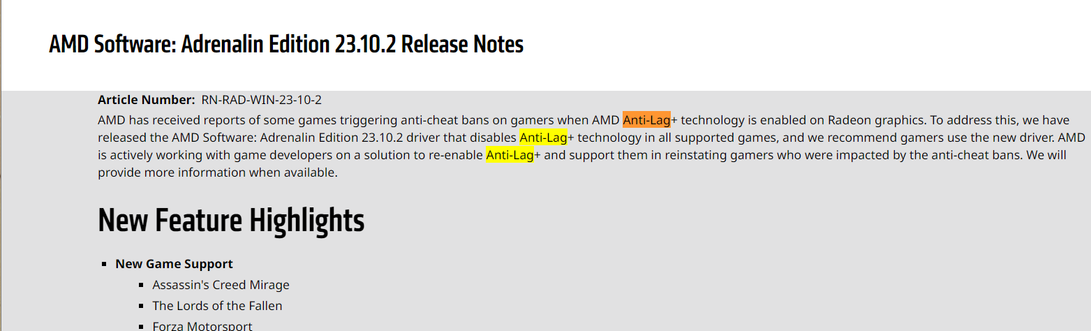
Task: Click the 'New Game Support' bold item
Action: (x=175, y=264)
